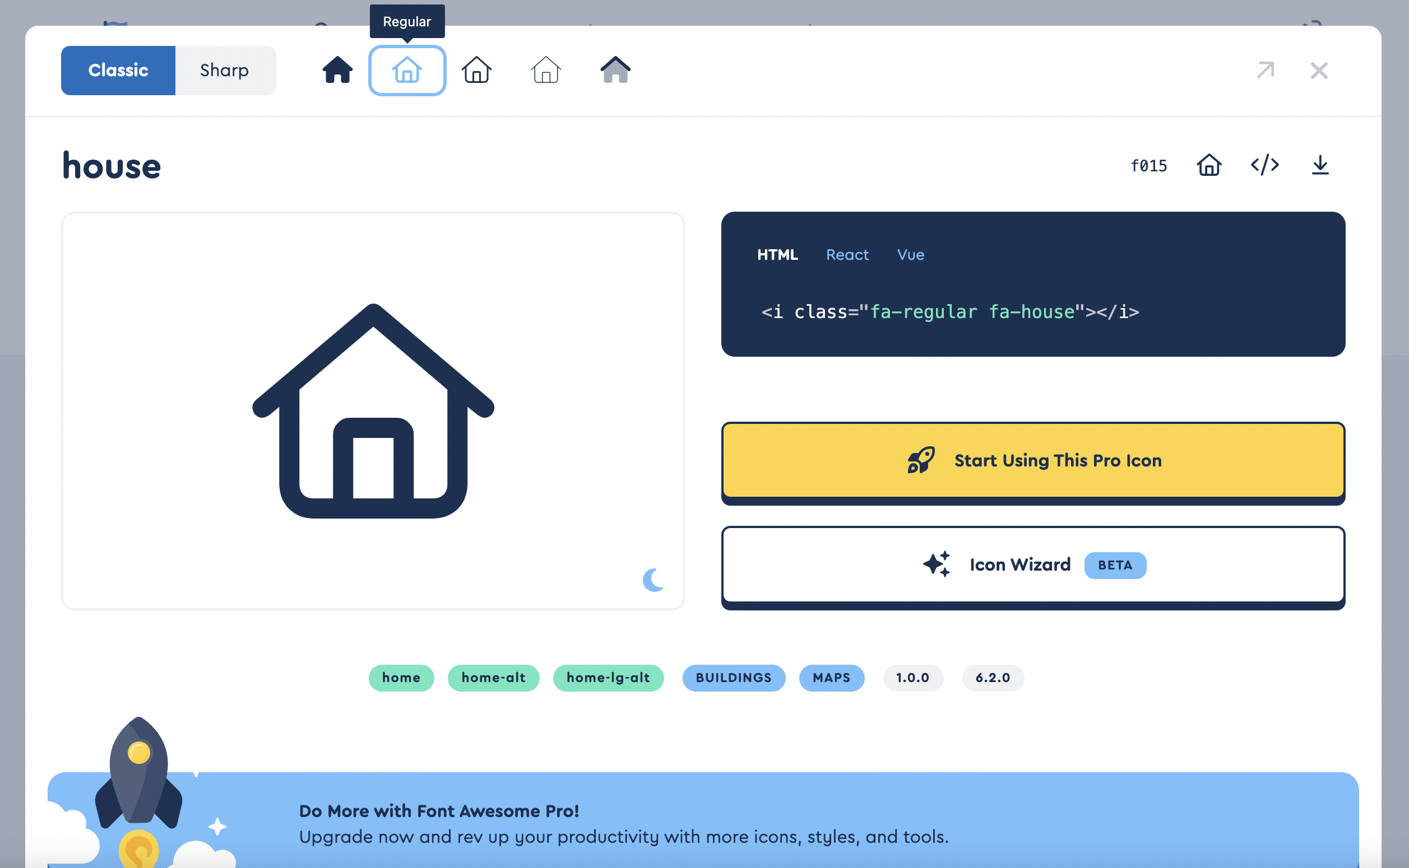The image size is (1409, 868).
Task: Select the Light style house icon
Action: tap(476, 70)
